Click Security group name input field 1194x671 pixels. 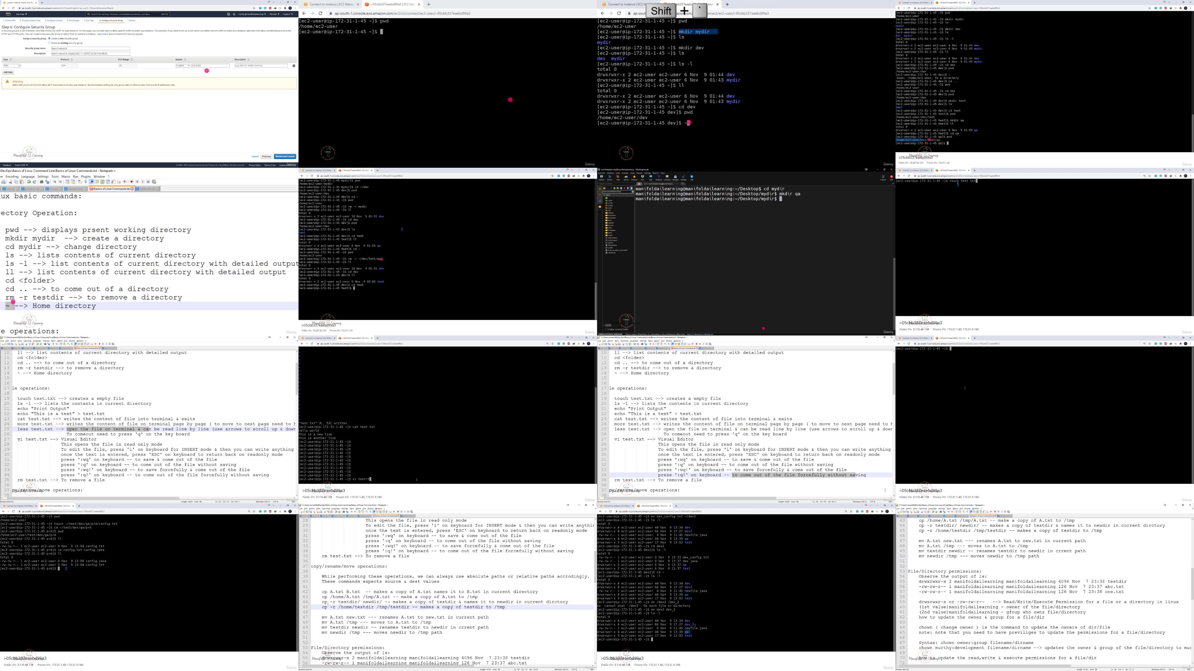(x=91, y=48)
